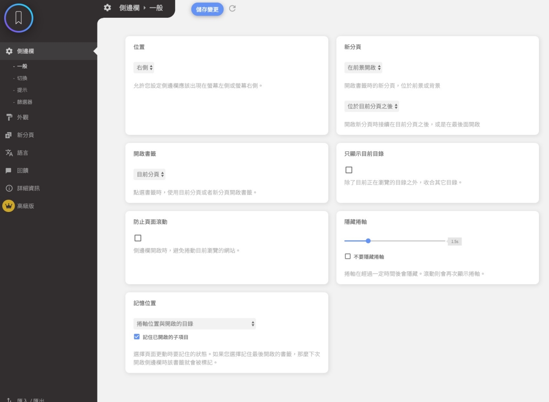Image resolution: width=549 pixels, height=402 pixels.
Task: Click the bookmark logo icon
Action: (19, 18)
